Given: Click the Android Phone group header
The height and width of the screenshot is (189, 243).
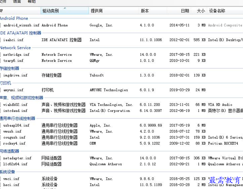Looking at the screenshot, I should pyautogui.click(x=14, y=18).
